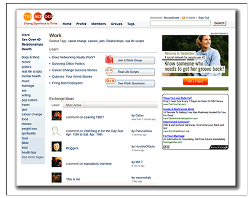Open the pop culture tag
Viewport: 252px width, 198px height.
tap(29, 100)
